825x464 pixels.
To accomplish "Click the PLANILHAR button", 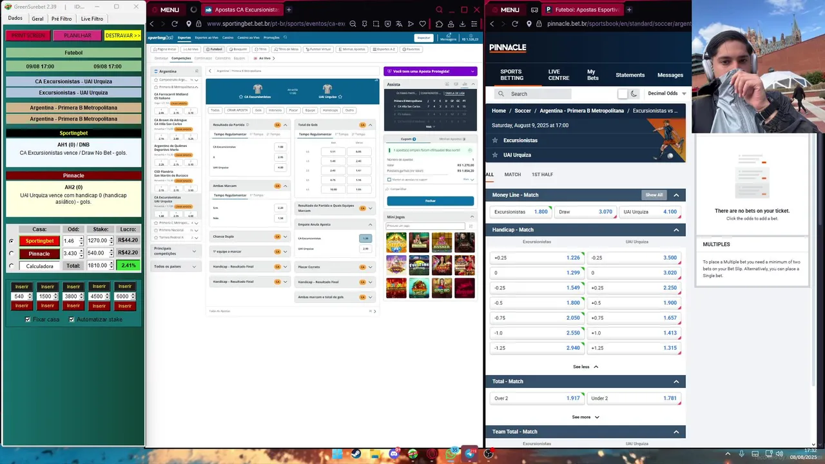I will pyautogui.click(x=77, y=35).
